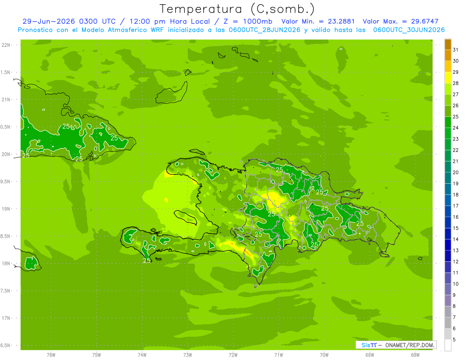This screenshot has height=360, width=466.
Task: Click the "73W" longitude label
Action: pyautogui.click(x=188, y=355)
